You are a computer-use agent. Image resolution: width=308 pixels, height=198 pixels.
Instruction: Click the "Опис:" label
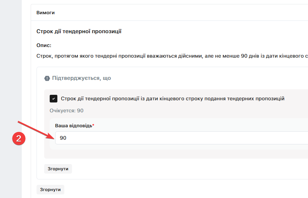44,46
